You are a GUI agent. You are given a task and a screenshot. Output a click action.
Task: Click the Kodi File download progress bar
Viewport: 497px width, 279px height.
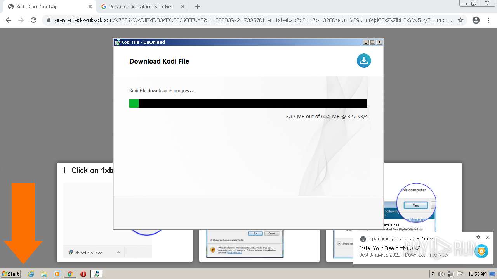tap(248, 103)
